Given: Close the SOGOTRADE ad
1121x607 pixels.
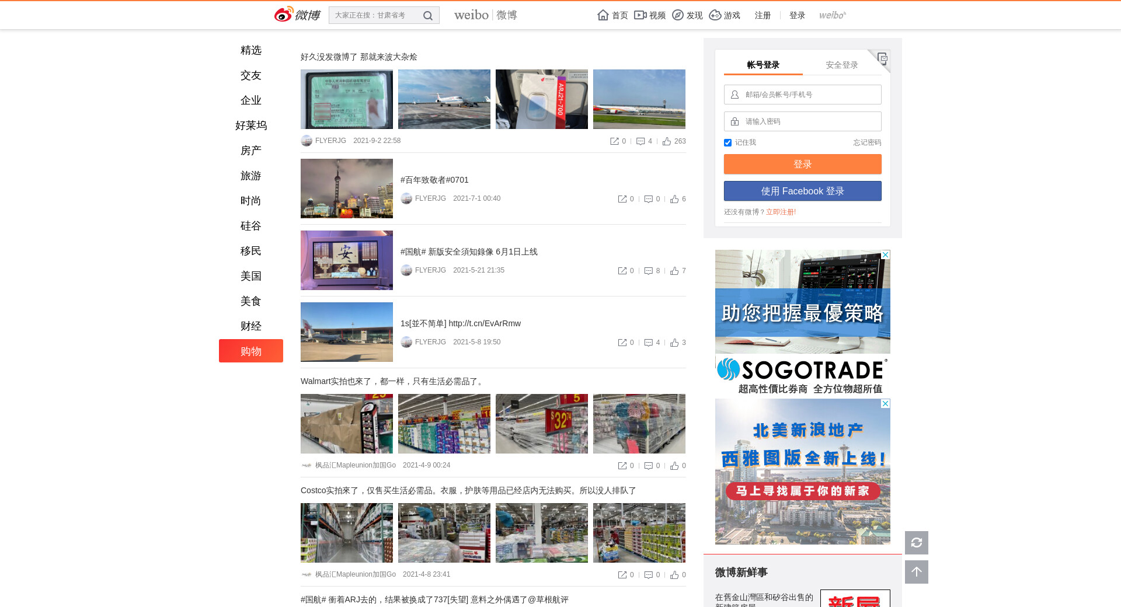Looking at the screenshot, I should (x=886, y=254).
